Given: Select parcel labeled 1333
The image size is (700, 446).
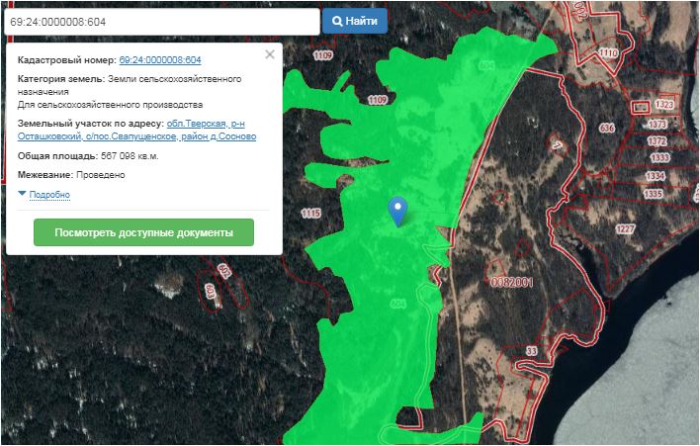Looking at the screenshot, I should (x=660, y=158).
